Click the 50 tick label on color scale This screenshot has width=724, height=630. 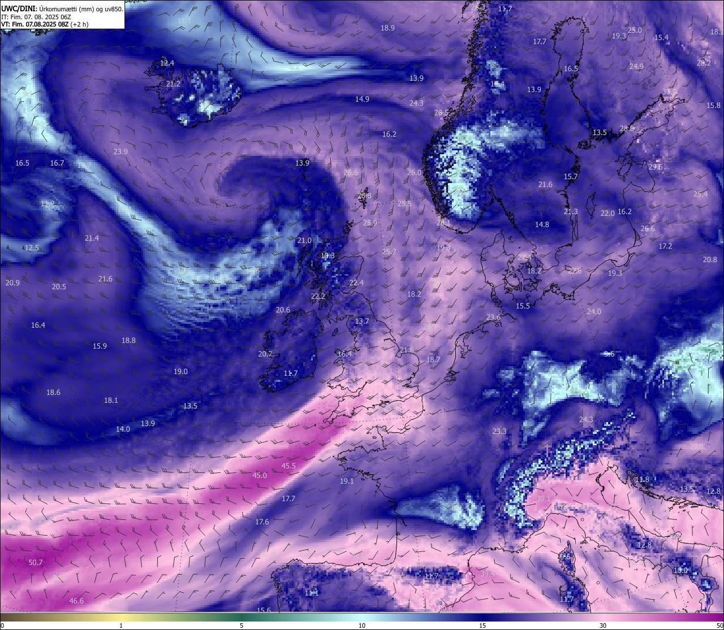pyautogui.click(x=719, y=626)
